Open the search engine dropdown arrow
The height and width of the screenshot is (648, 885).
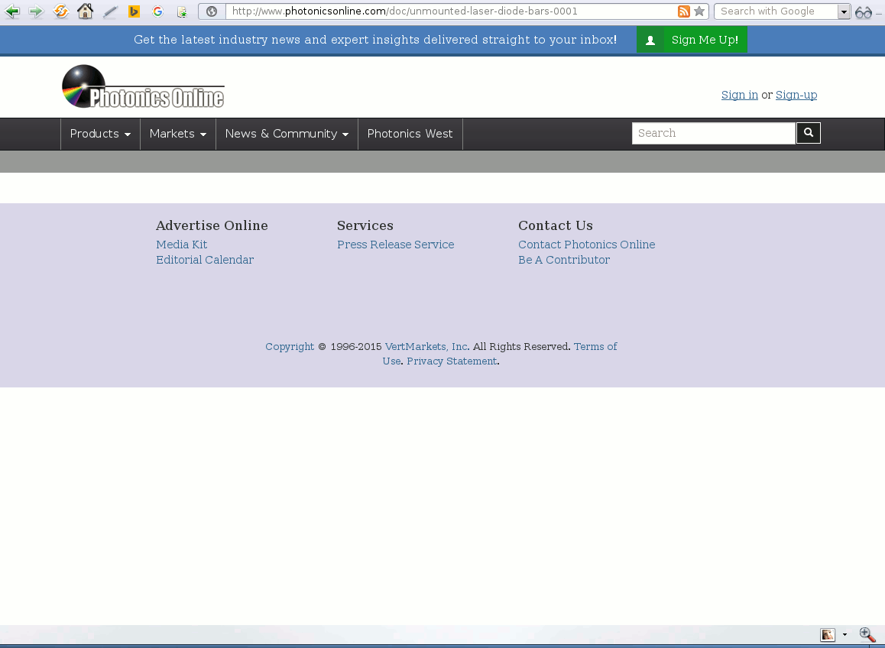coord(844,11)
